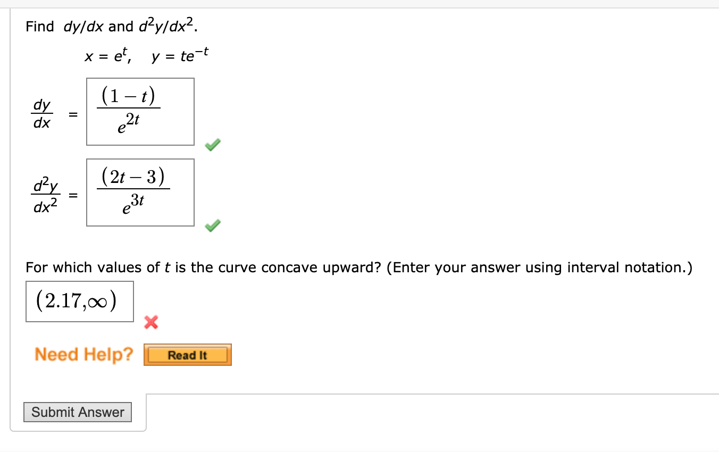Click the green checkmark beside second derivative answer
The width and height of the screenshot is (719, 452).
coord(212,225)
